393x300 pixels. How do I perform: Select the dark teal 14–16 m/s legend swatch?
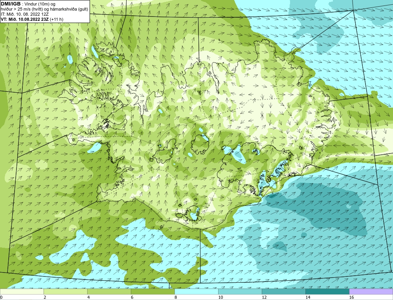327,291
